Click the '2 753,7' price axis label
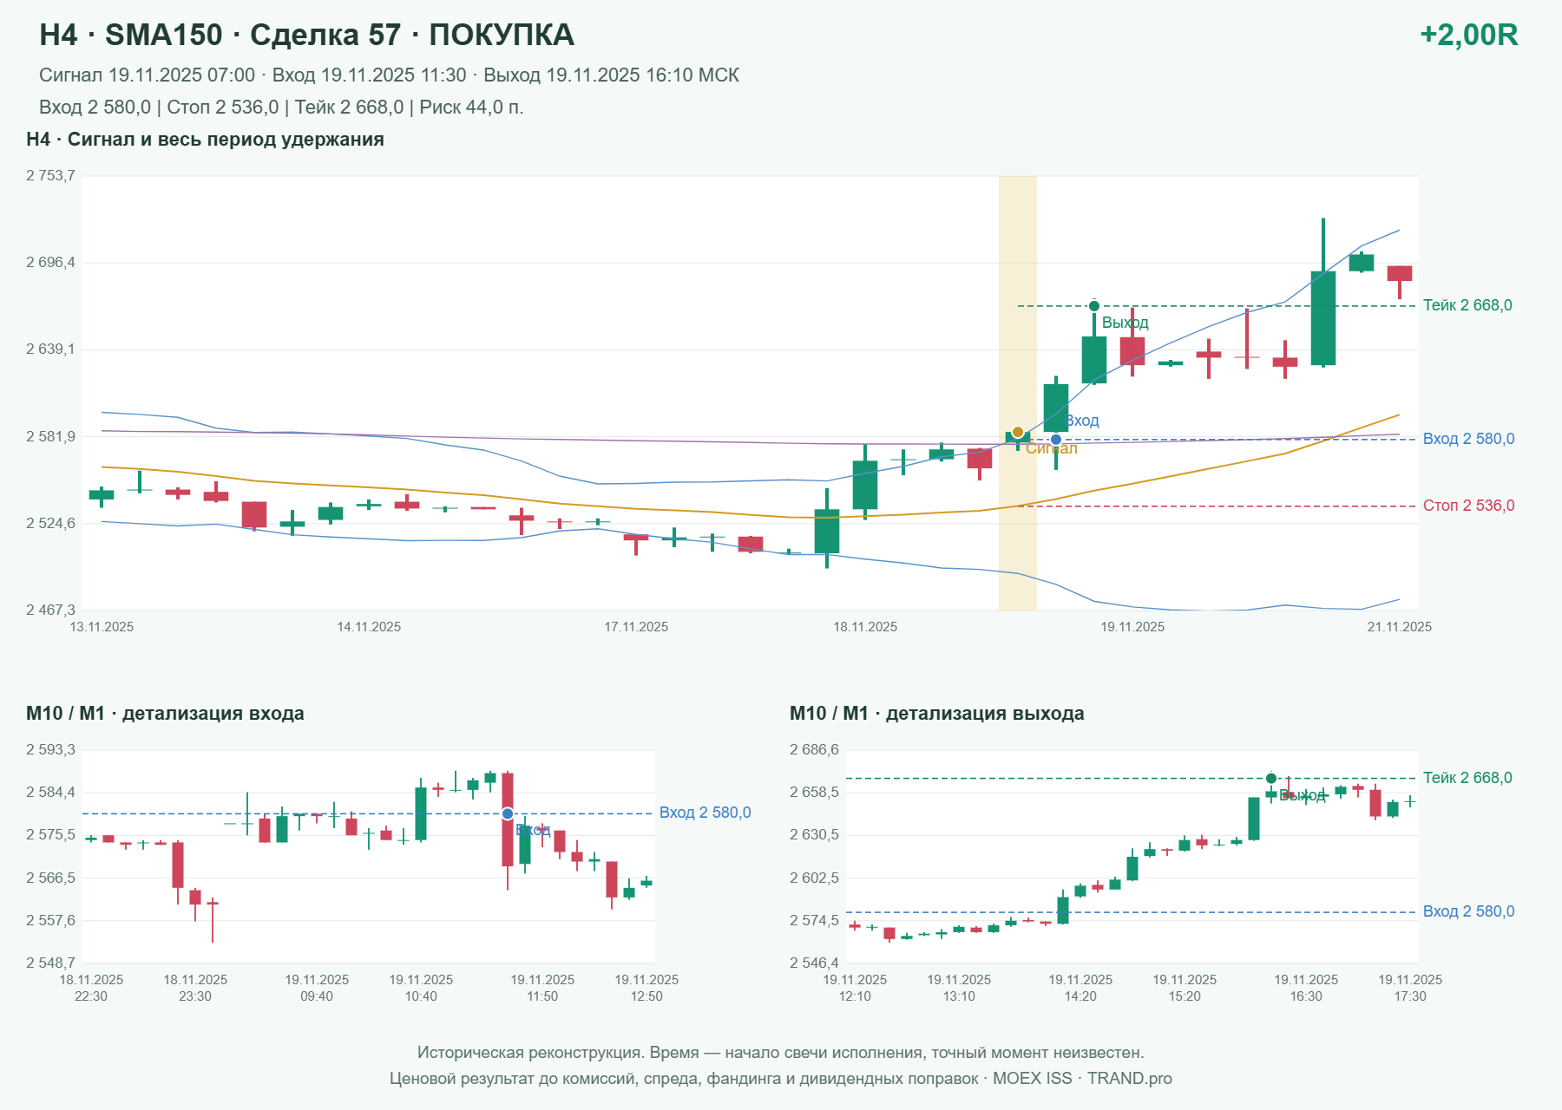 pyautogui.click(x=50, y=176)
